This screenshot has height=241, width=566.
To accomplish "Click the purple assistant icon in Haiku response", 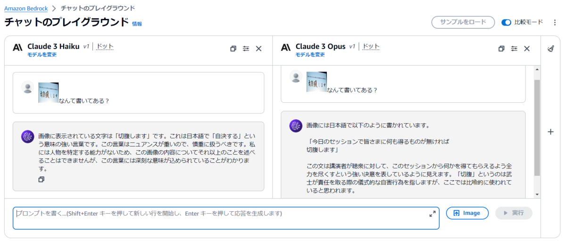I will tap(28, 136).
